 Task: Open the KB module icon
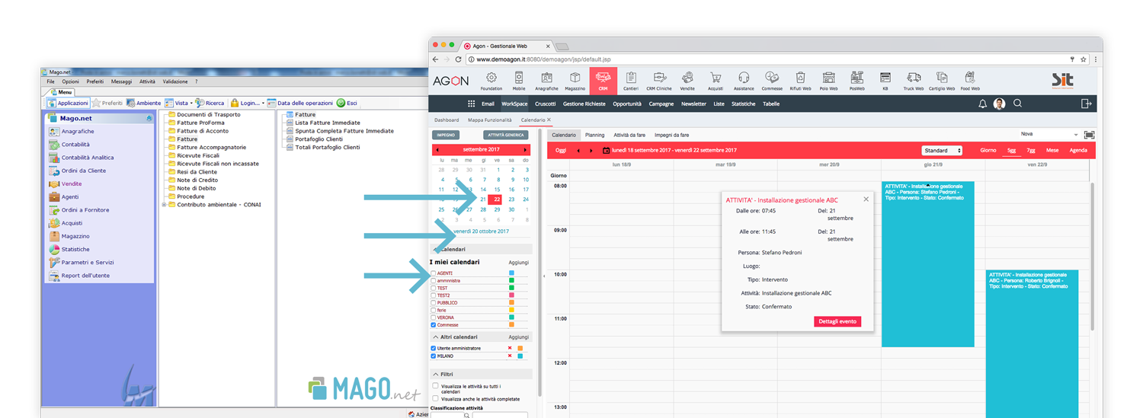click(x=885, y=80)
